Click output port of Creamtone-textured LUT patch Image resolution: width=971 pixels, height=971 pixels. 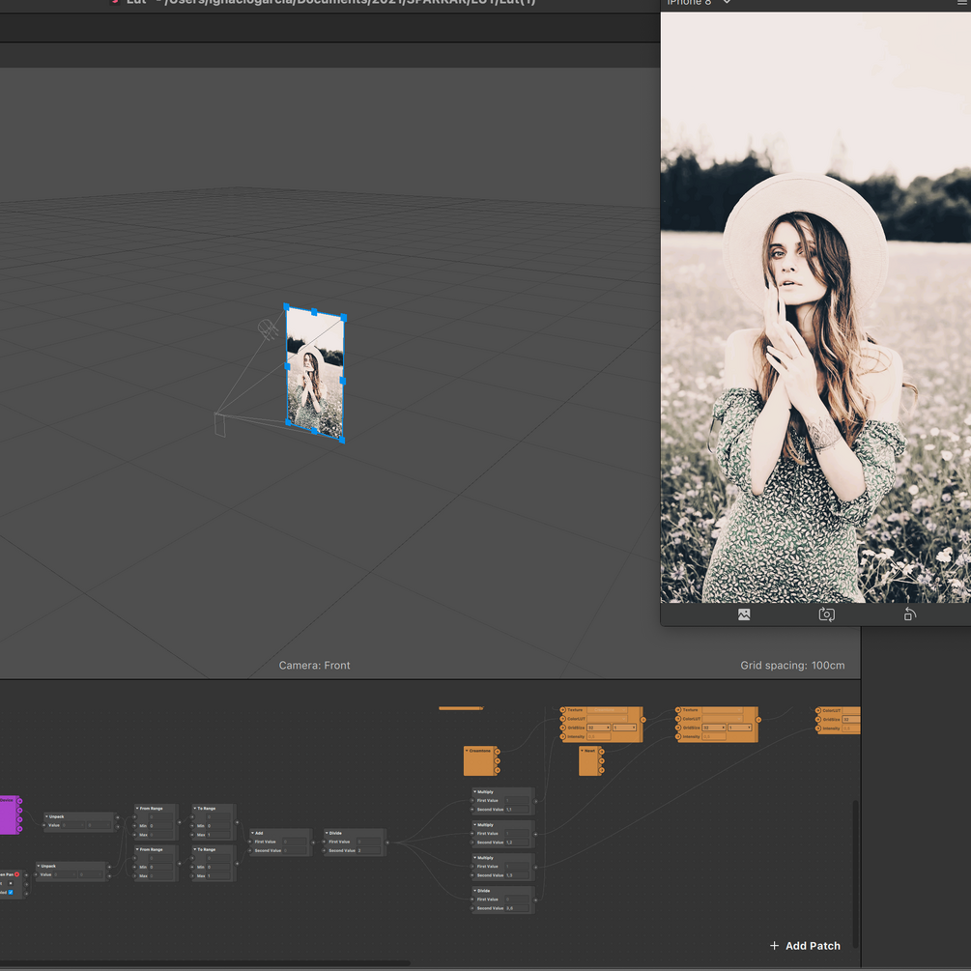pyautogui.click(x=643, y=720)
